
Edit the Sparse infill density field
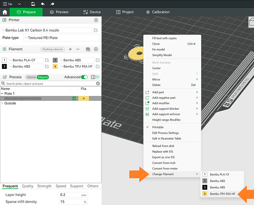pyautogui.click(x=73, y=202)
